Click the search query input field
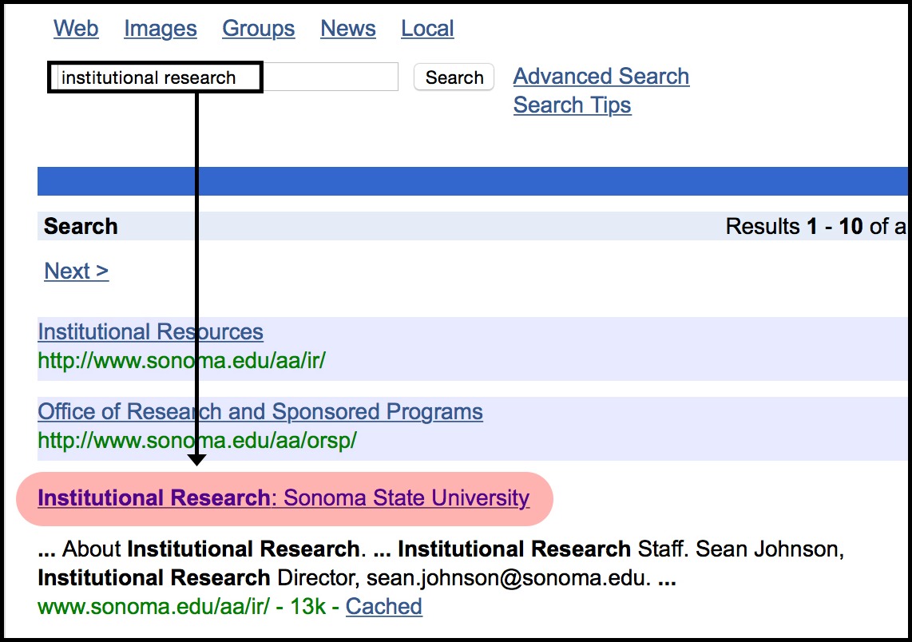Screen dimensions: 912x642 pyautogui.click(x=224, y=77)
